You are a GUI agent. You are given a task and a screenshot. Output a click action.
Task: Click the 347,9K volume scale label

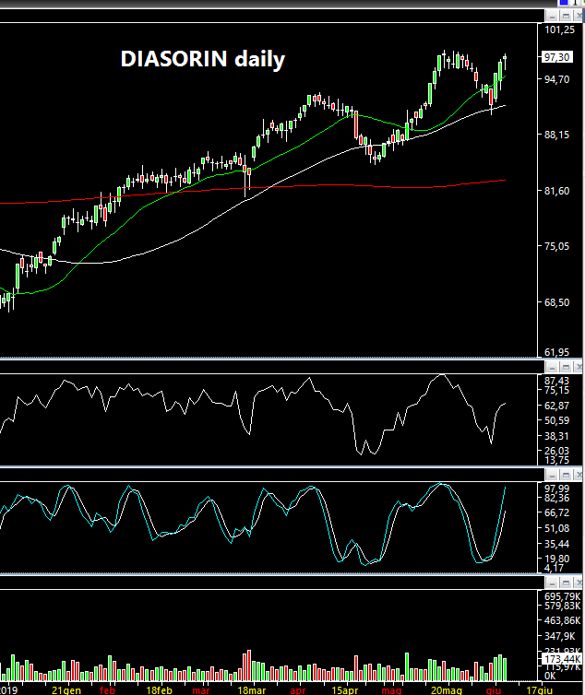point(560,637)
